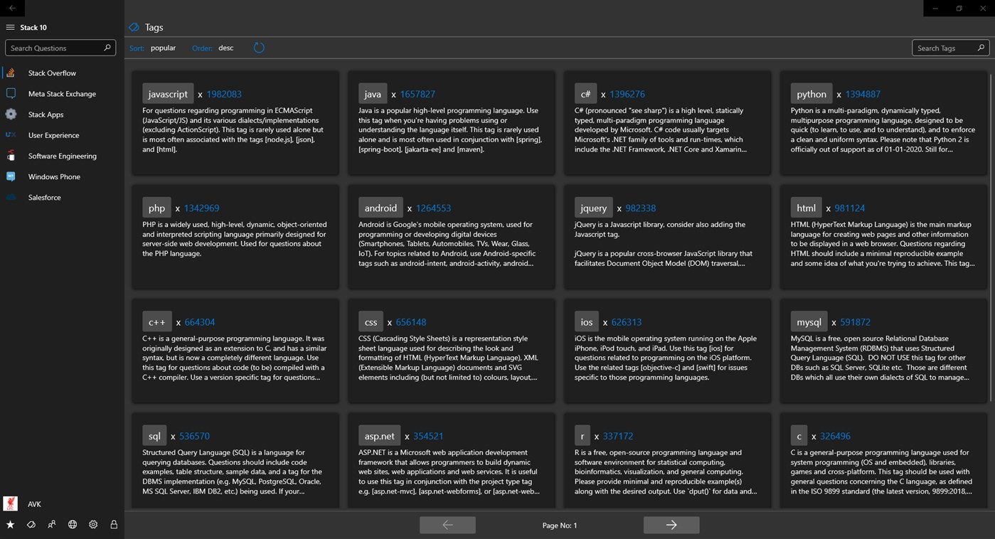
Task: Select User Experience in the sidebar
Action: [x=62, y=134]
